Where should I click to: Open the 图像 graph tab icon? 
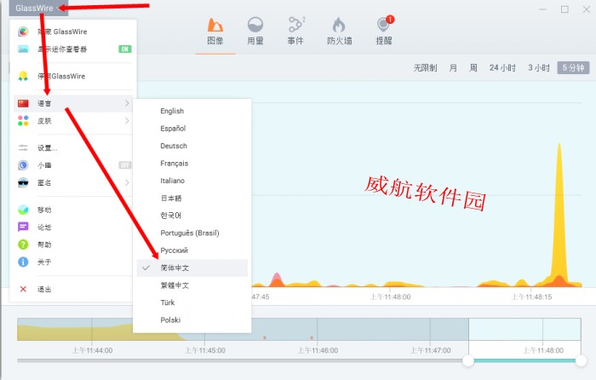(215, 25)
